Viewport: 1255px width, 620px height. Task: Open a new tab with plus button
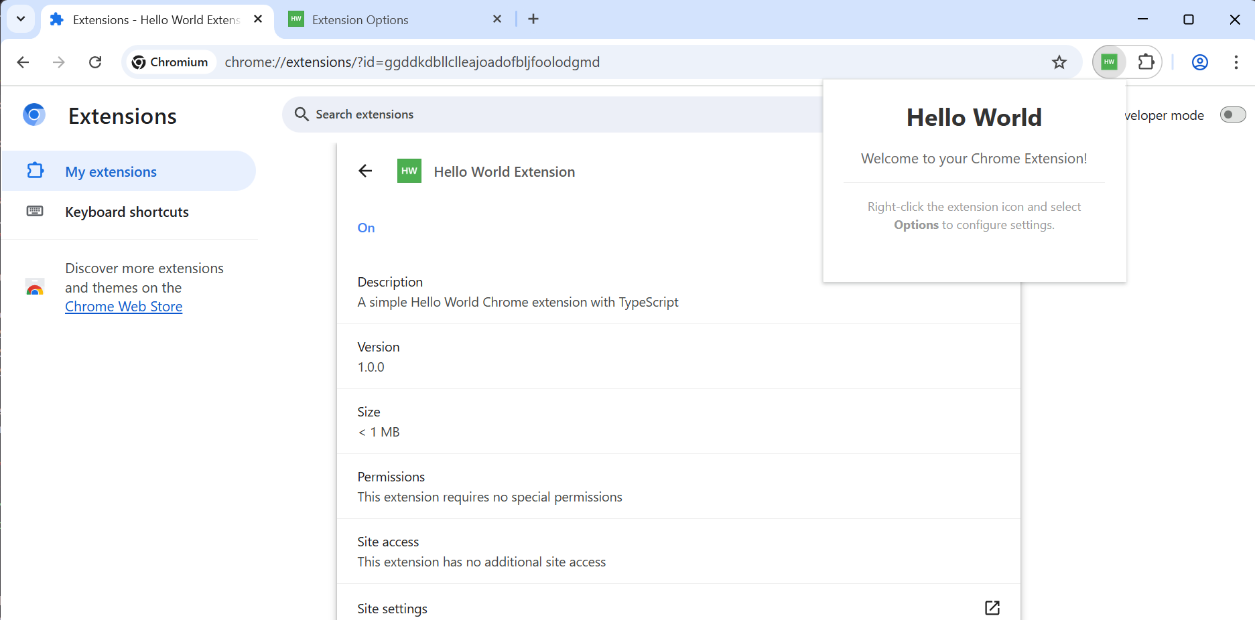pos(533,19)
